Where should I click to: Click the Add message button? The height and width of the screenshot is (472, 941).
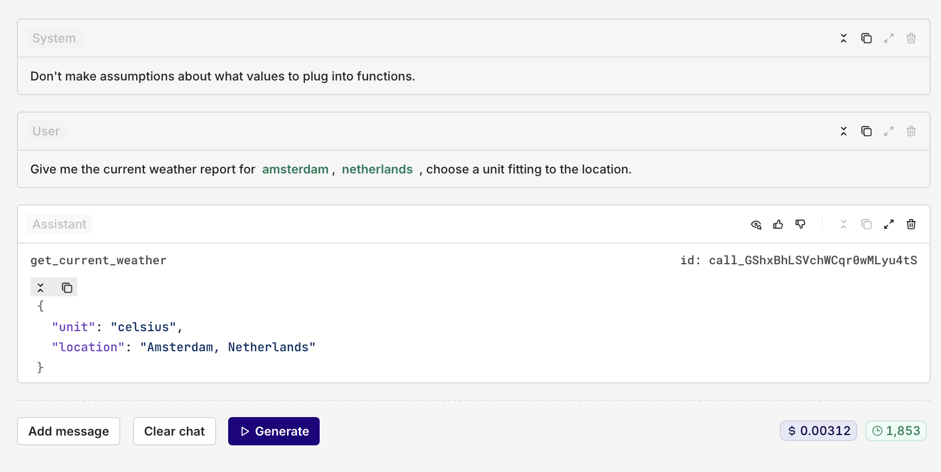click(x=69, y=431)
